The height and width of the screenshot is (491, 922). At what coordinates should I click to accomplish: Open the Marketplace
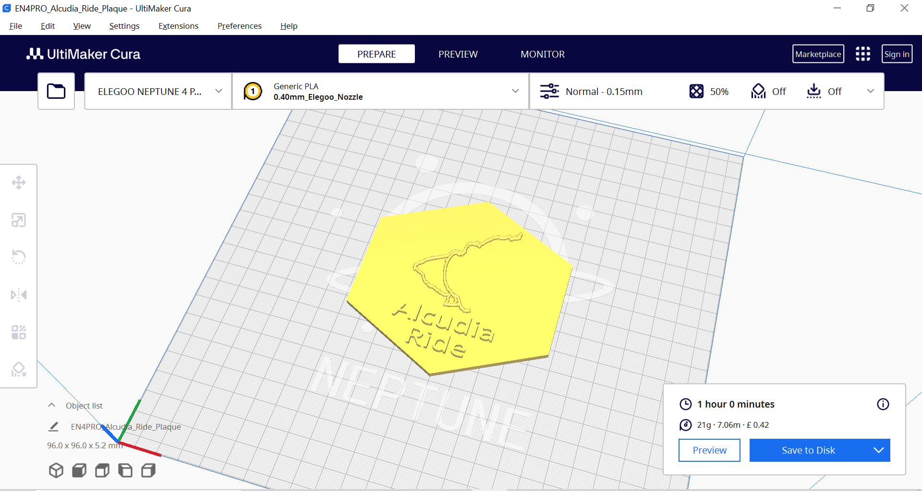coord(818,54)
